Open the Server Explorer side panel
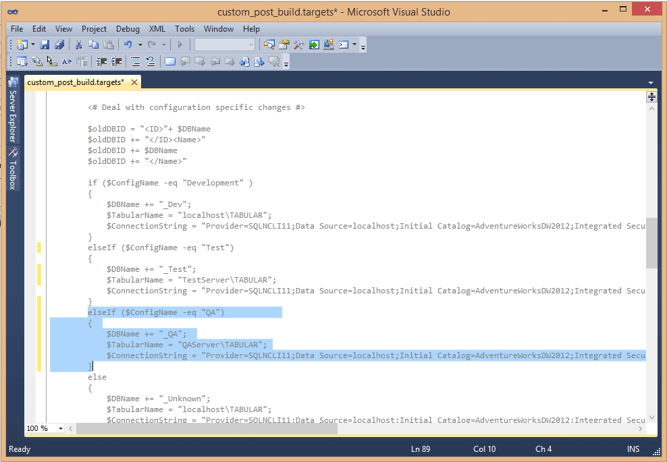This screenshot has width=667, height=462. pyautogui.click(x=13, y=110)
